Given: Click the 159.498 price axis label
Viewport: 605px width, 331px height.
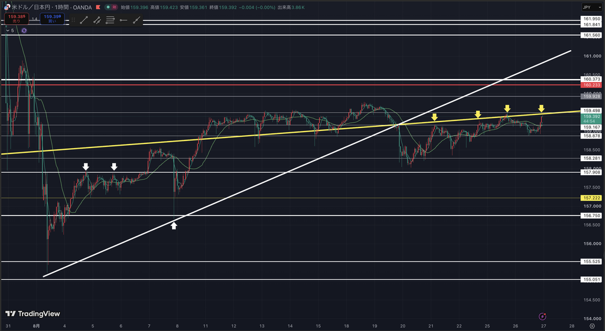Looking at the screenshot, I should [x=591, y=110].
